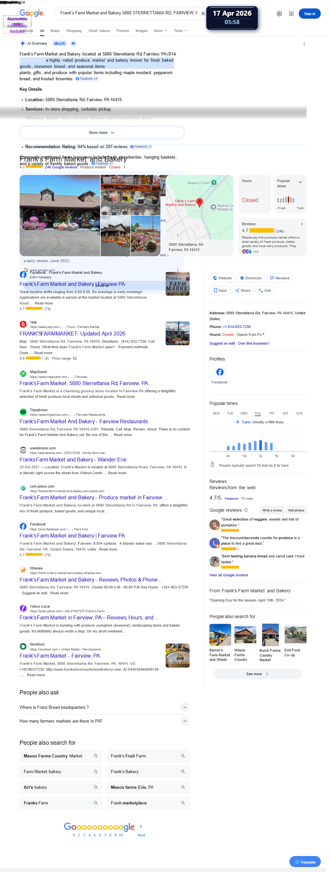Screen dimensions: 330x872
Task: Open the Settings gear icon
Action: (279, 13)
